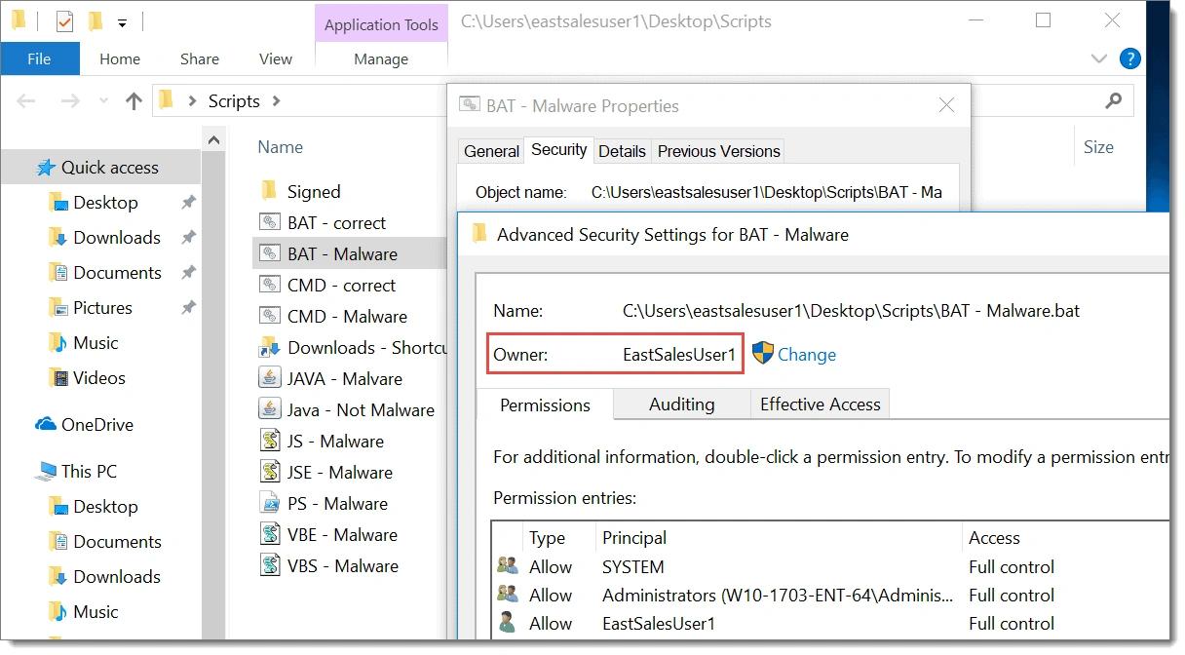Select the Downloads - Shortcut icon
The height and width of the screenshot is (655, 1185).
(270, 347)
